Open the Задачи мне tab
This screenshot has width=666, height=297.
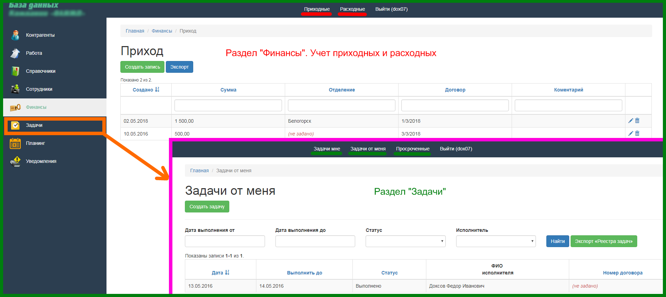[327, 149]
